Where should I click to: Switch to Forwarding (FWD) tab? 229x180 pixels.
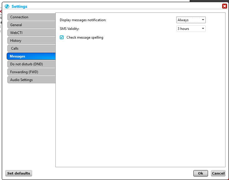pos(31,72)
